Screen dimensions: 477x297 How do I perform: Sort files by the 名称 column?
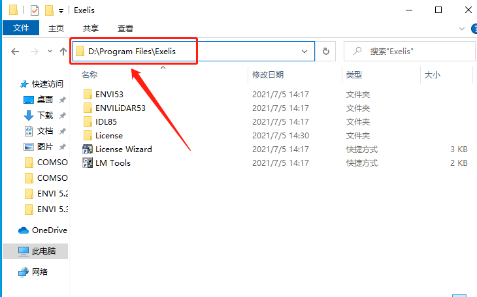point(90,75)
